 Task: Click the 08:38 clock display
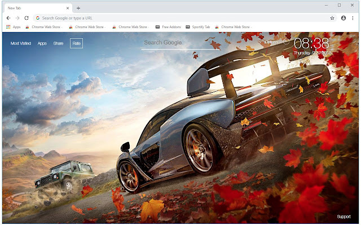point(311,43)
